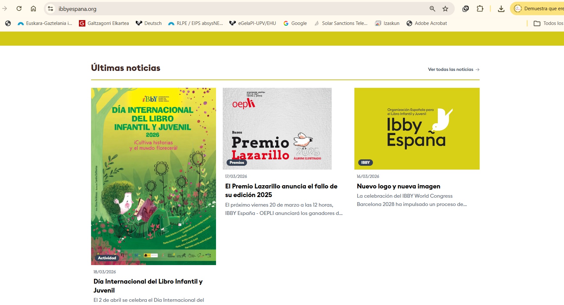Open the Google bookmark
The image size is (564, 305).
(295, 23)
